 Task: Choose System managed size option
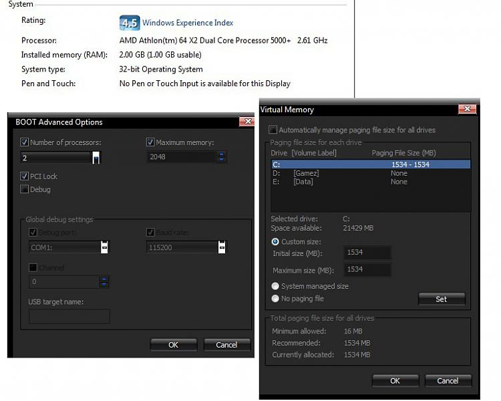point(275,286)
